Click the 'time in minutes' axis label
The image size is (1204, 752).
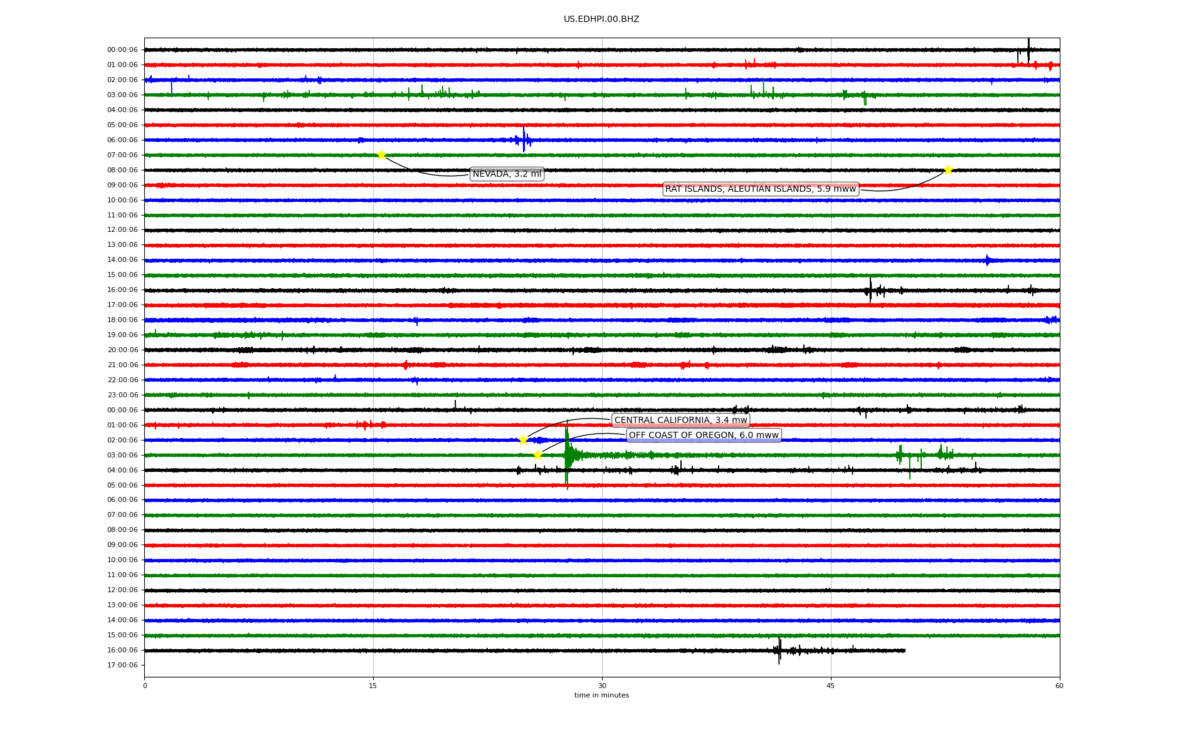coord(601,696)
